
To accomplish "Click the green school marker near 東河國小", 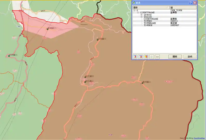I will coord(142,83).
